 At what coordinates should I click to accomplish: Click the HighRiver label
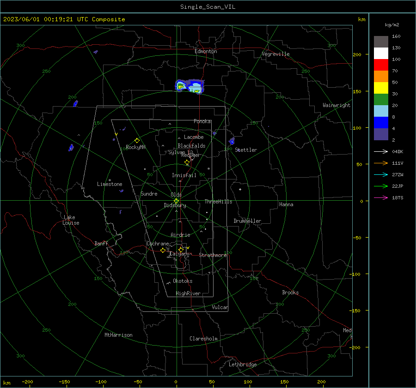pos(188,293)
